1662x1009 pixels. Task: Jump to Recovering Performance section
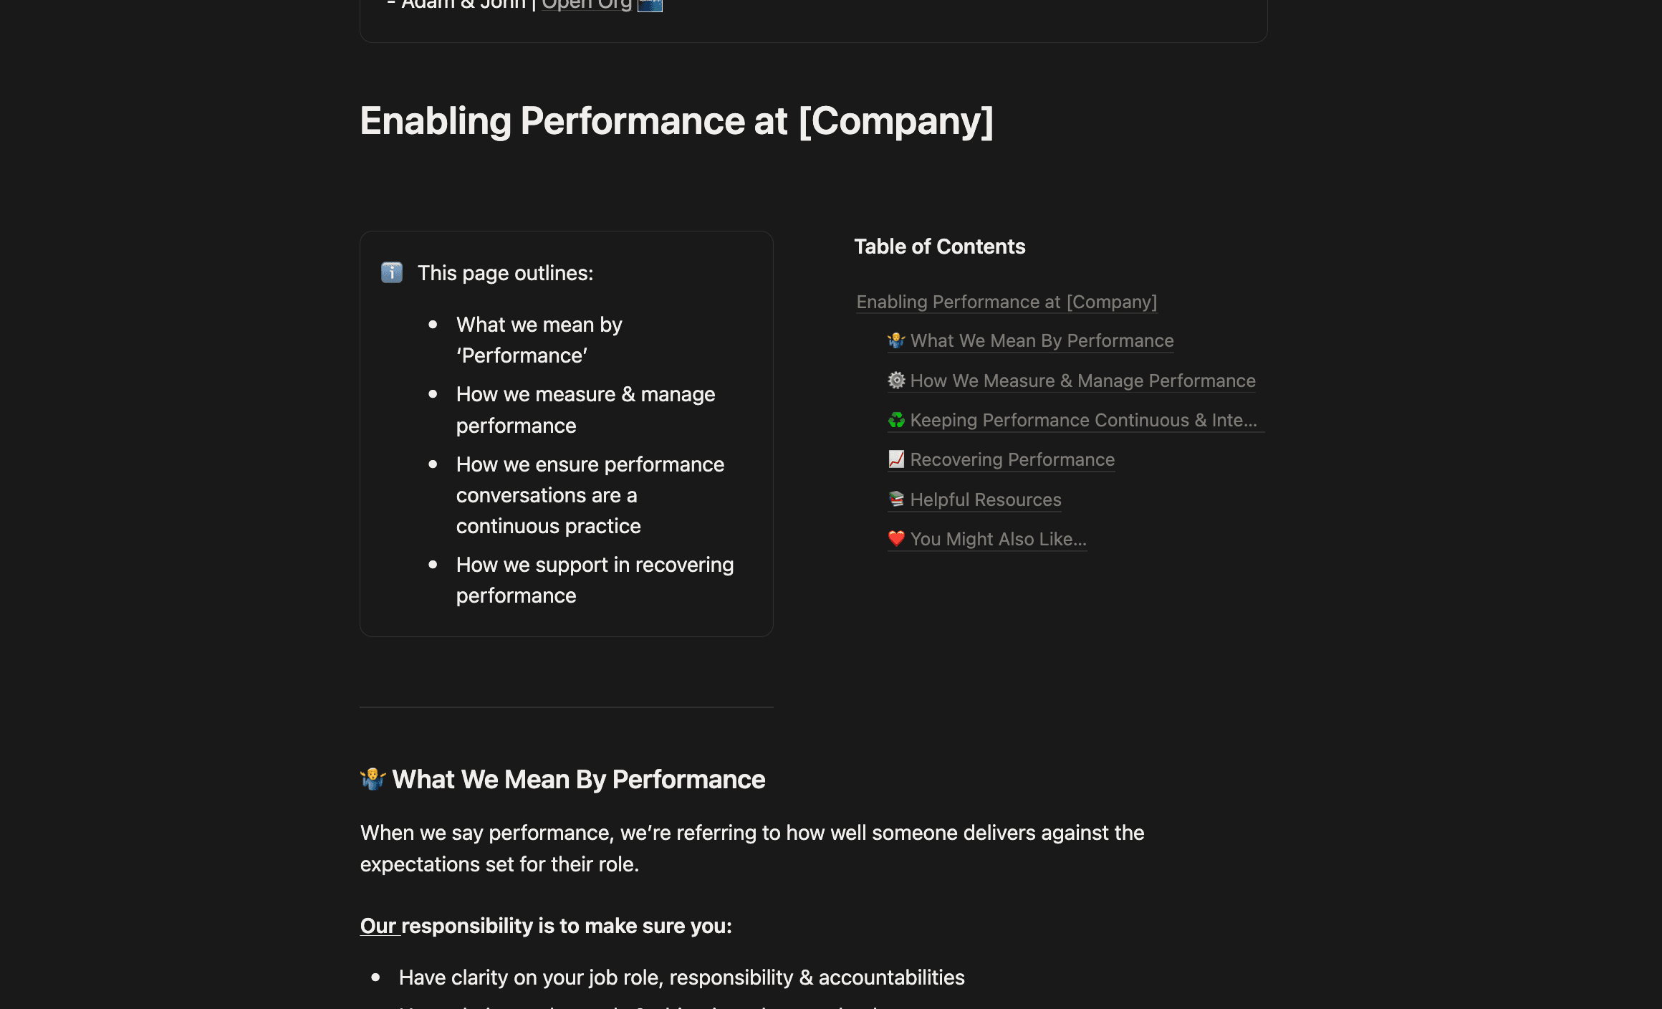tap(1012, 459)
